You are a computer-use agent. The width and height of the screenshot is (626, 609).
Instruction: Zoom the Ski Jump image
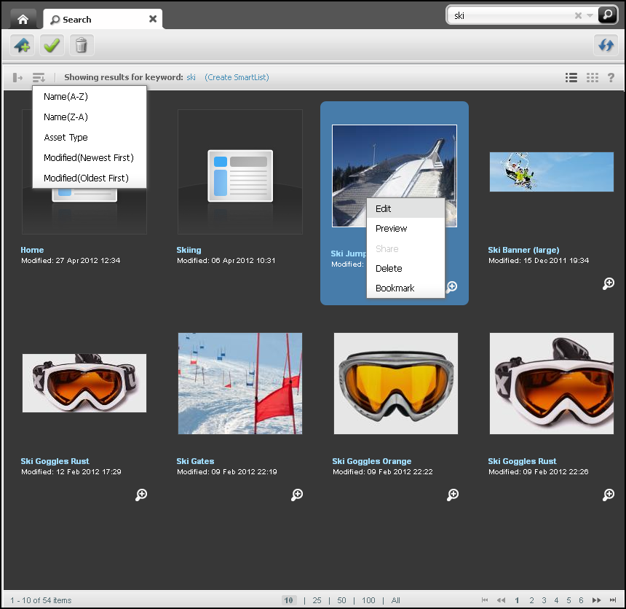(452, 287)
